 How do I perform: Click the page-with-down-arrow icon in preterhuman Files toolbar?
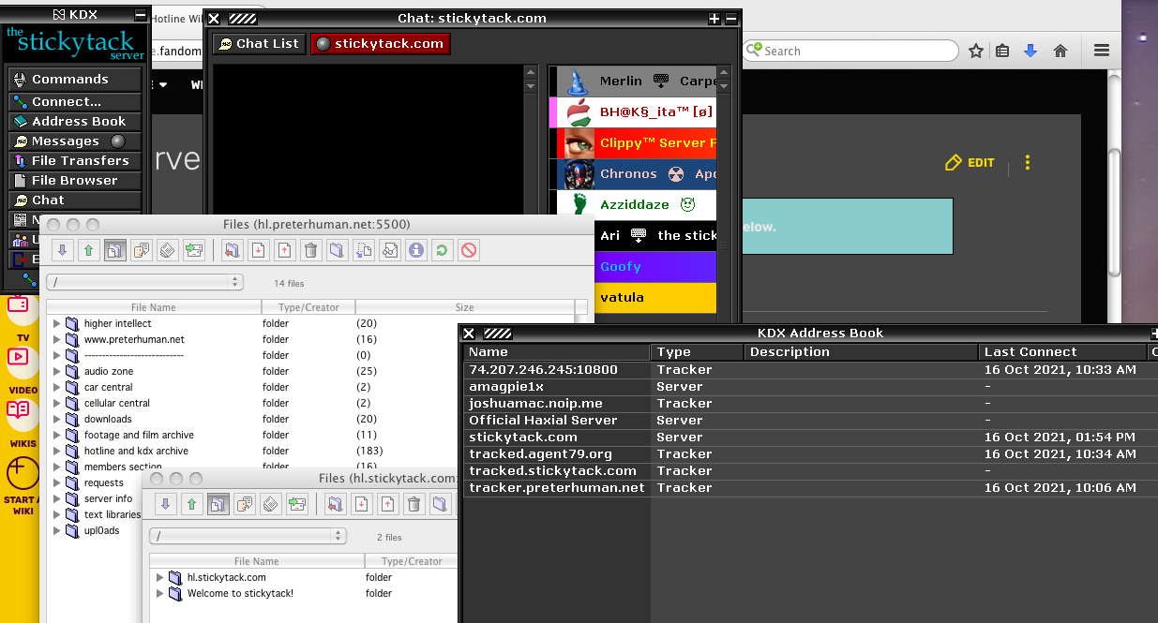(260, 250)
